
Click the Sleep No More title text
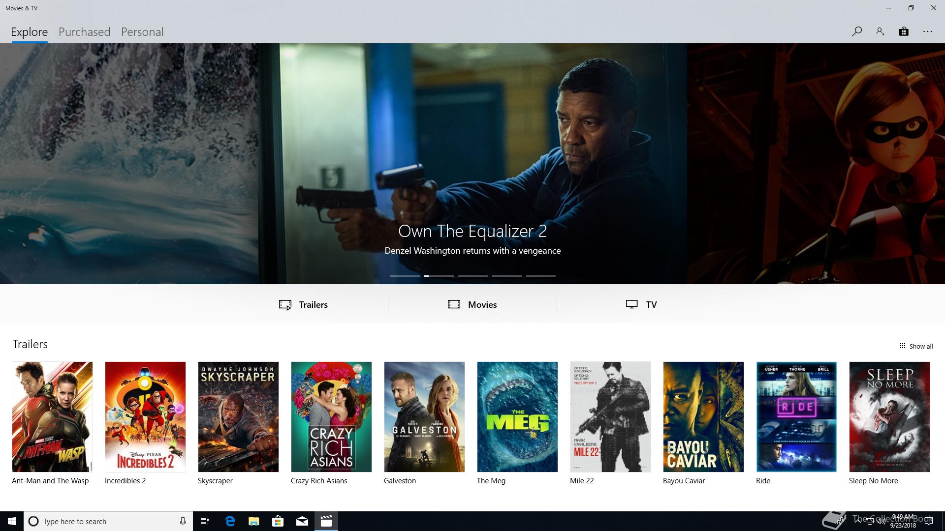[x=873, y=481]
